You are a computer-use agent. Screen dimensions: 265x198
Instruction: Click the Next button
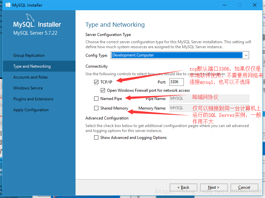coord(214,187)
